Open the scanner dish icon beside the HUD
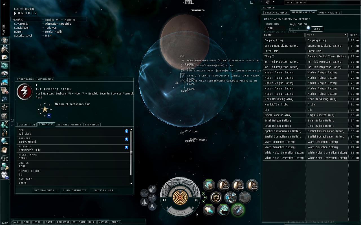Image resolution: width=361 pixels, height=225 pixels. click(144, 193)
